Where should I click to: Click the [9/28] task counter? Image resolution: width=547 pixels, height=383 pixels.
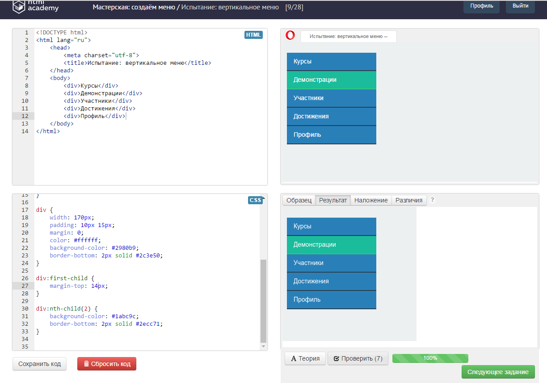[x=294, y=7]
